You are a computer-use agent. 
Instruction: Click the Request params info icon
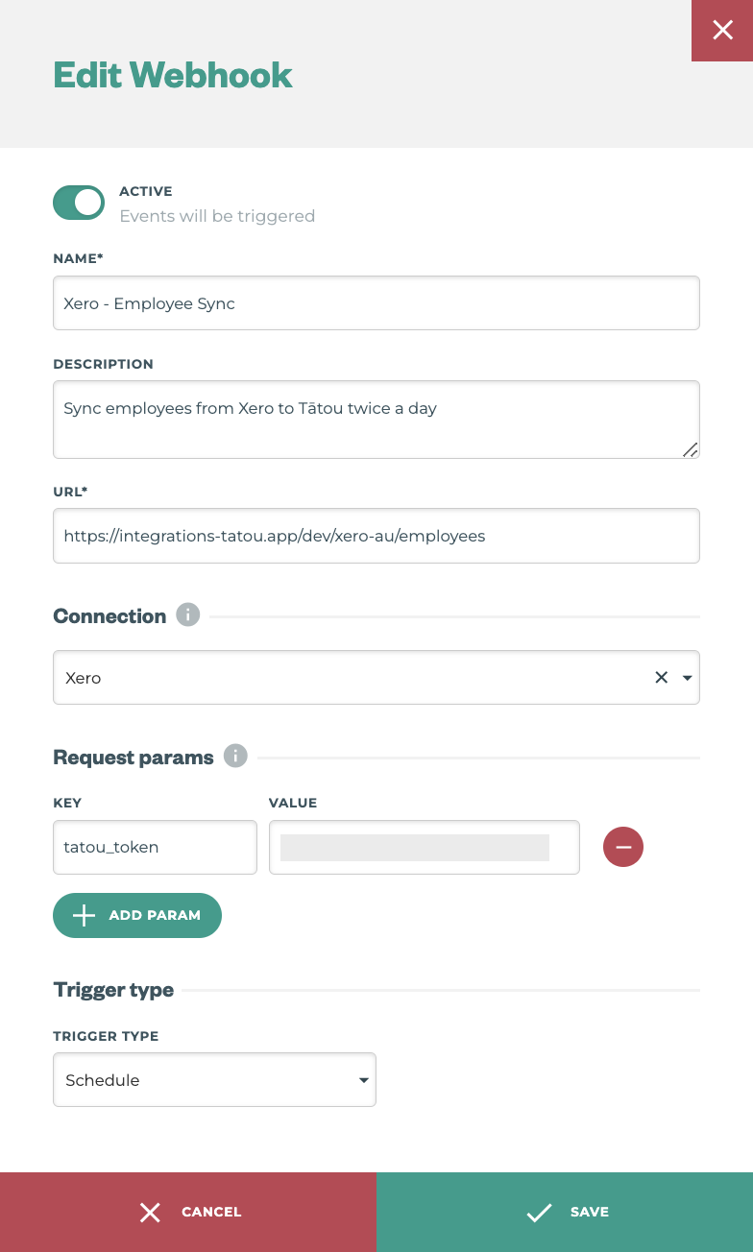click(x=235, y=756)
